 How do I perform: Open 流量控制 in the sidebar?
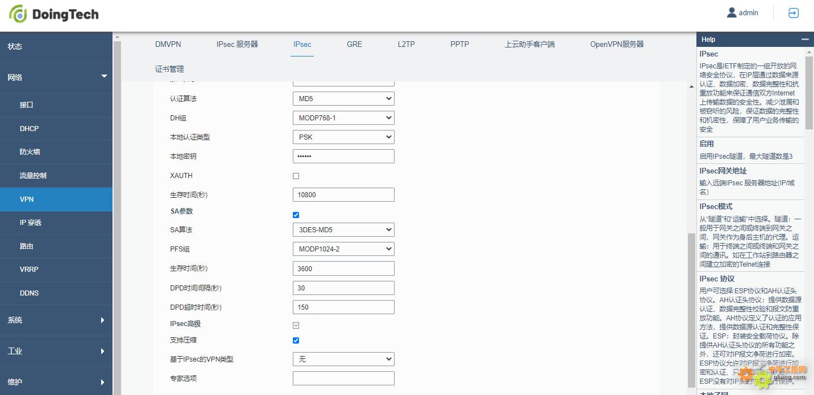pyautogui.click(x=56, y=176)
